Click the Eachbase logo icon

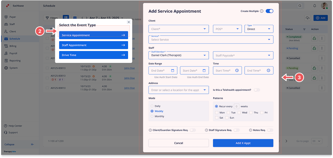[x=8, y=6]
